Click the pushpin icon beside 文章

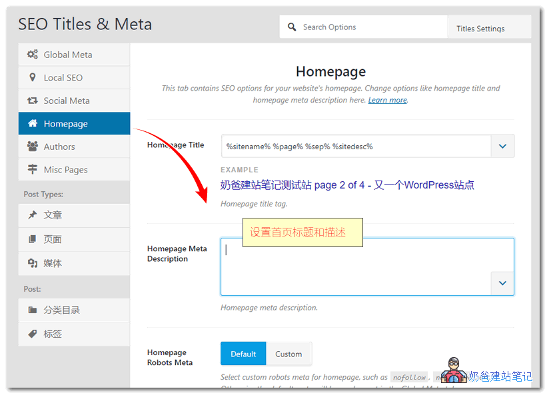tap(32, 215)
